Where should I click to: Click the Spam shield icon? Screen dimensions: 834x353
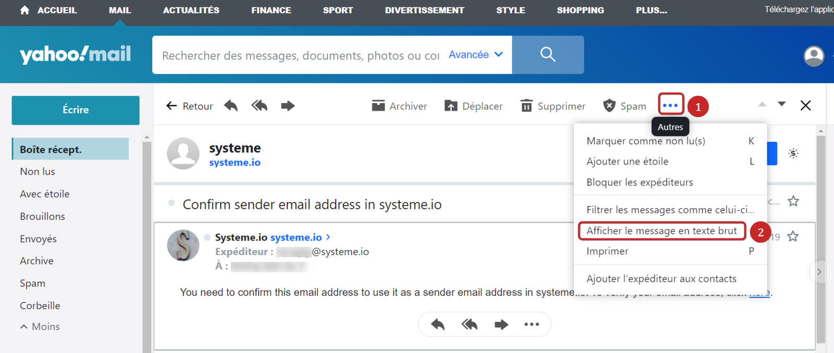click(x=609, y=106)
